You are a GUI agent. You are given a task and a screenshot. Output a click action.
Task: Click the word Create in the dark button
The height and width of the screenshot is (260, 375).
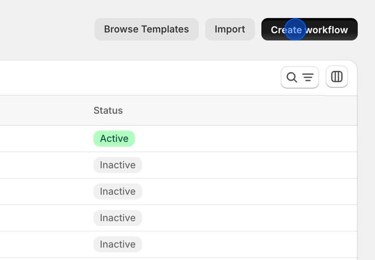286,30
